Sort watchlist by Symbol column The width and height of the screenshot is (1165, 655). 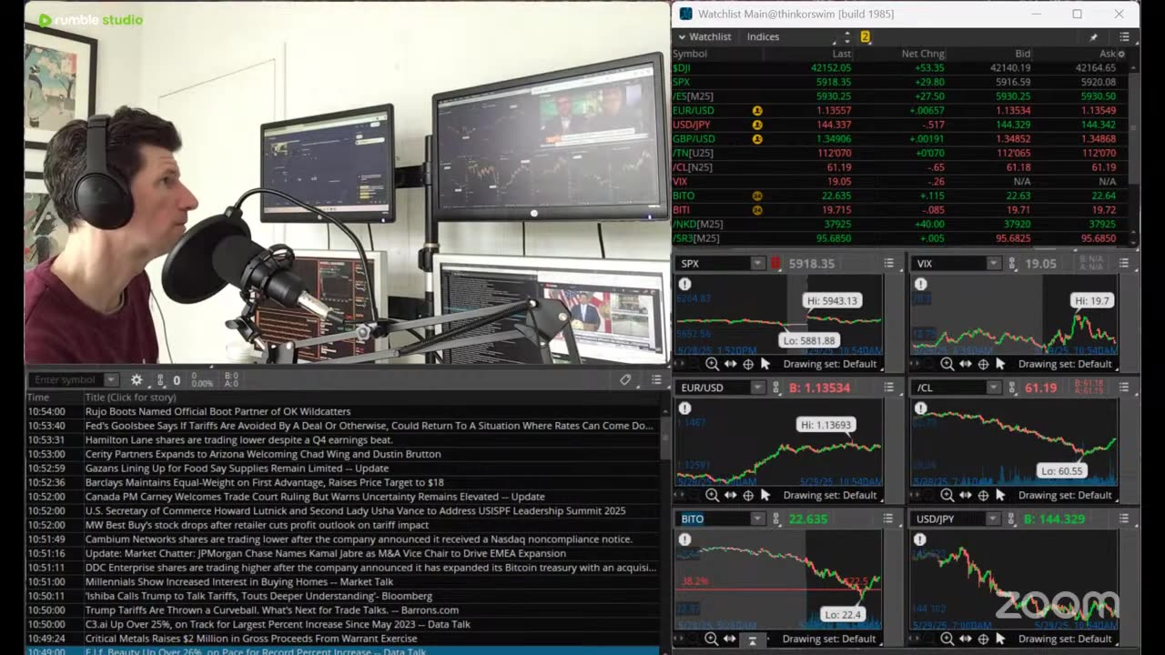690,54
